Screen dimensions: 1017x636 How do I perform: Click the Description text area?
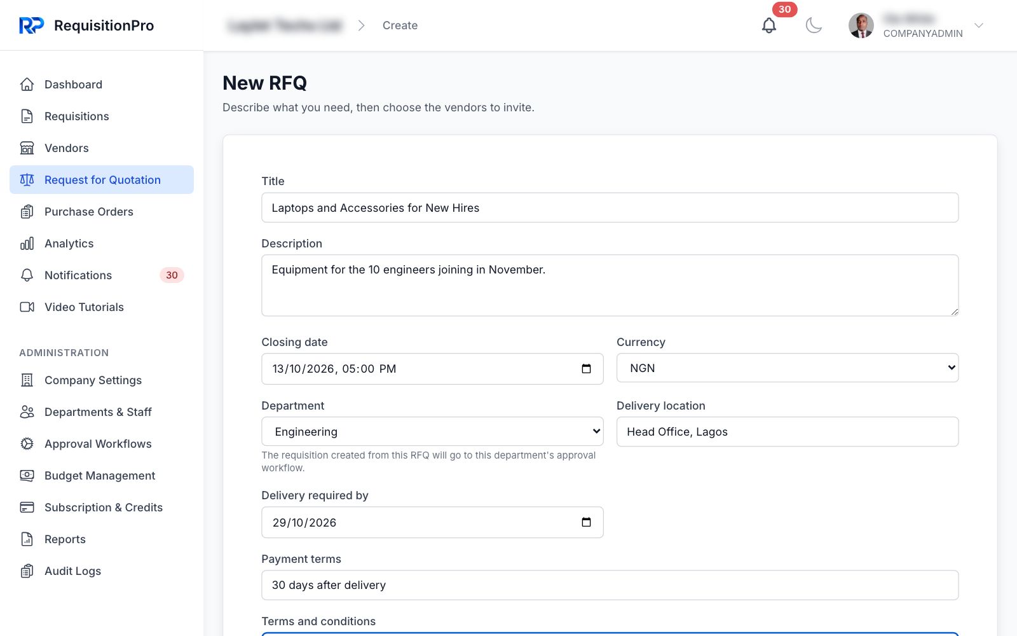point(610,286)
